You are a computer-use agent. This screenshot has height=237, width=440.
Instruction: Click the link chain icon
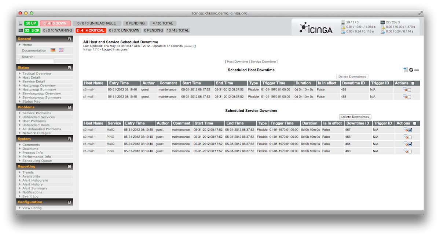pyautogui.click(x=417, y=70)
